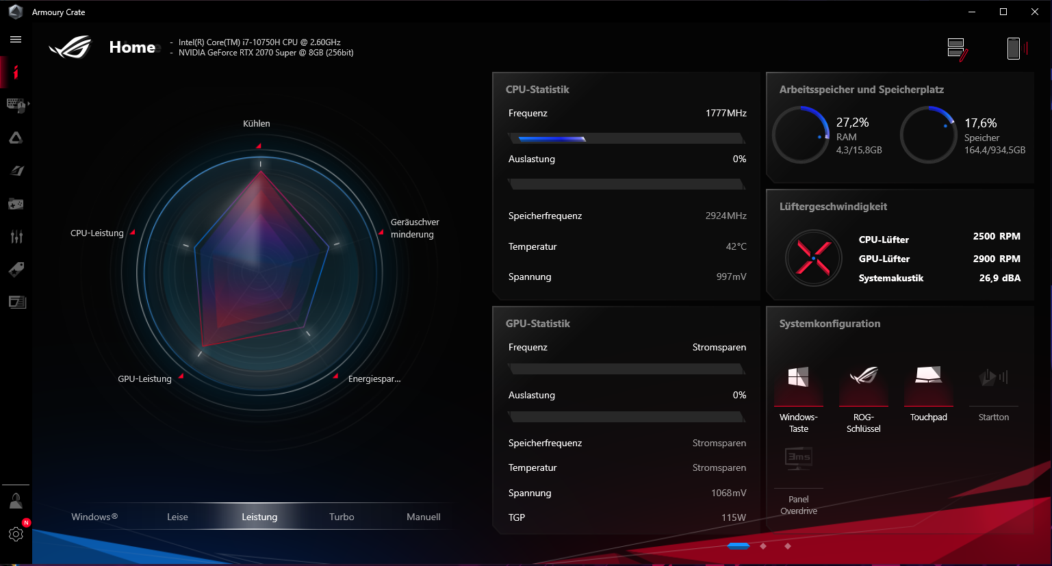Click Arbeitsspeicher und Speicherplatz heading

point(862,90)
